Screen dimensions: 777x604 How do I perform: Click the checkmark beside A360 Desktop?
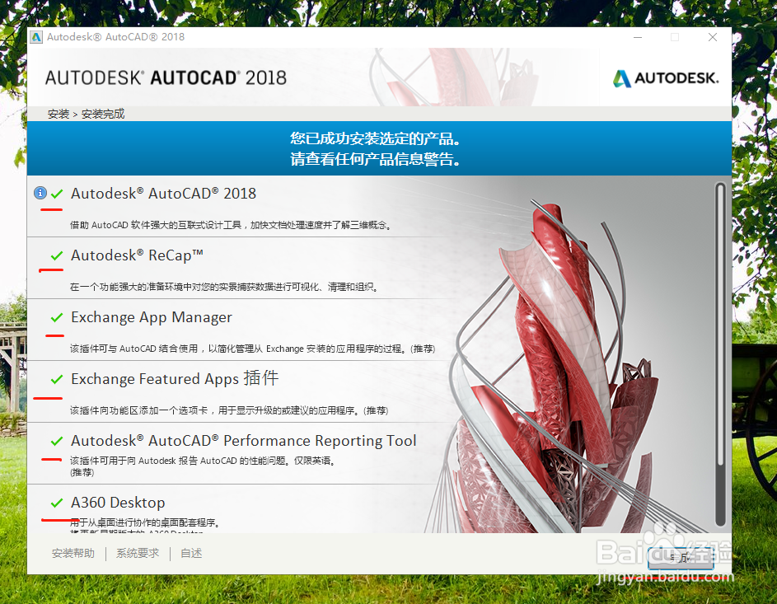(x=57, y=503)
